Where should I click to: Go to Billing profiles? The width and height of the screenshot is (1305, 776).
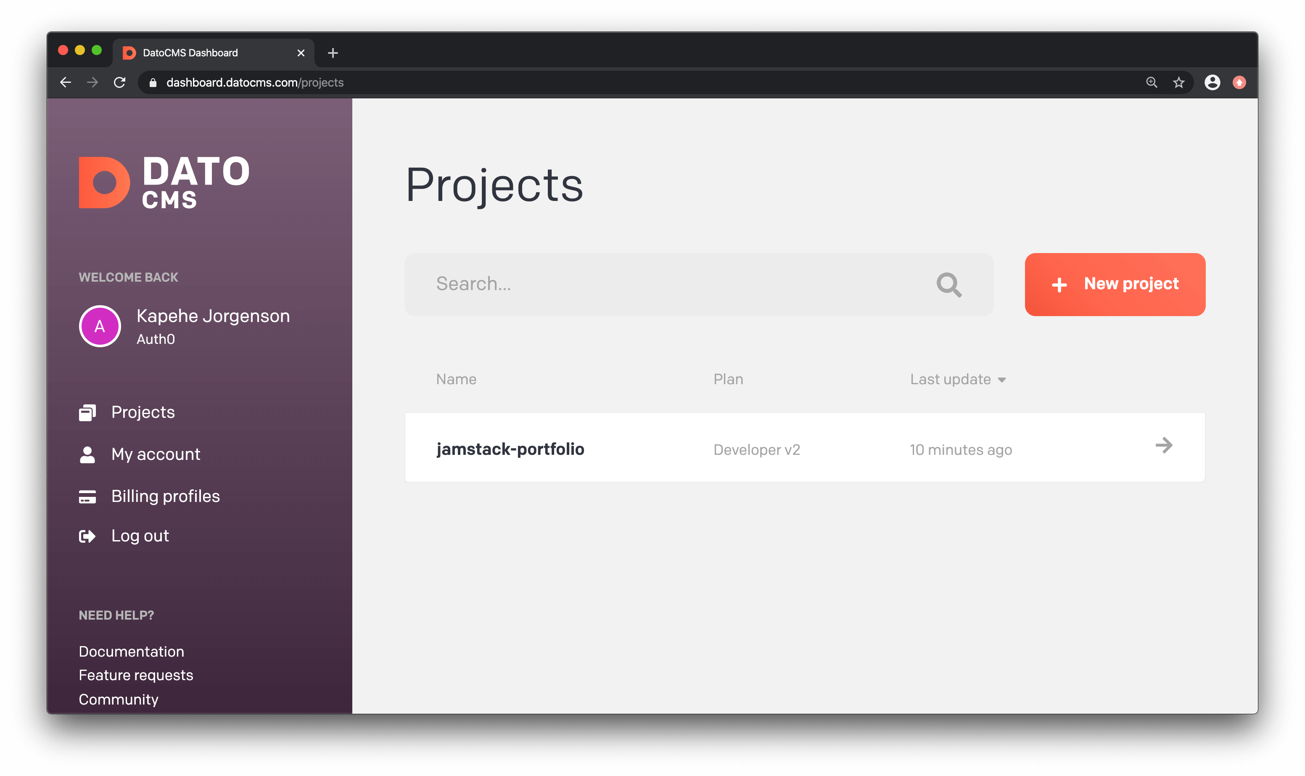coord(165,496)
